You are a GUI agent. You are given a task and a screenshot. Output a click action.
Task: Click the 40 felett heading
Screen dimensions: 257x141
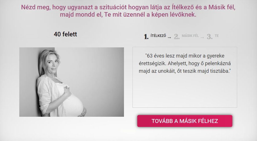coord(65,34)
